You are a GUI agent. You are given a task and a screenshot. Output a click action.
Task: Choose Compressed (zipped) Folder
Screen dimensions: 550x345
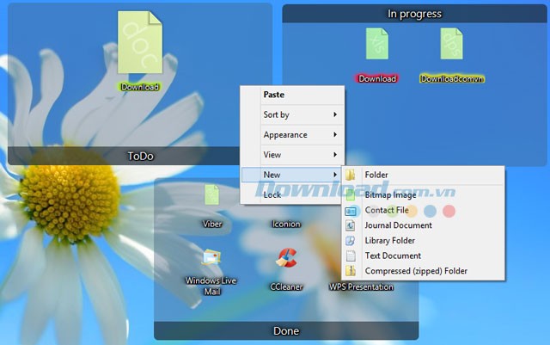coord(416,271)
